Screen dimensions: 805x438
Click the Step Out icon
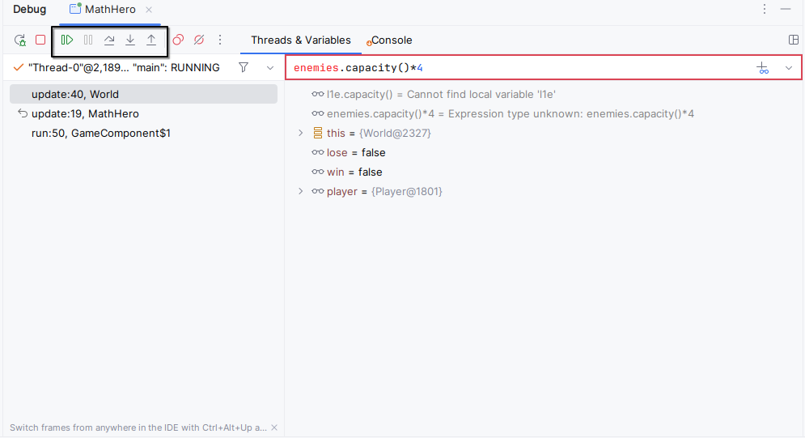click(x=151, y=40)
